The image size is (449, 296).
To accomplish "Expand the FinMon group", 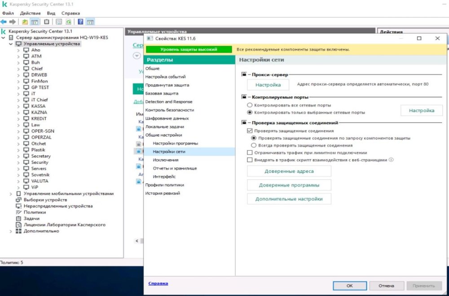I will point(18,81).
